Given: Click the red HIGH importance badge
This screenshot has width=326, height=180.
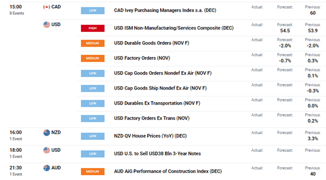Looking at the screenshot, I should click(93, 28).
